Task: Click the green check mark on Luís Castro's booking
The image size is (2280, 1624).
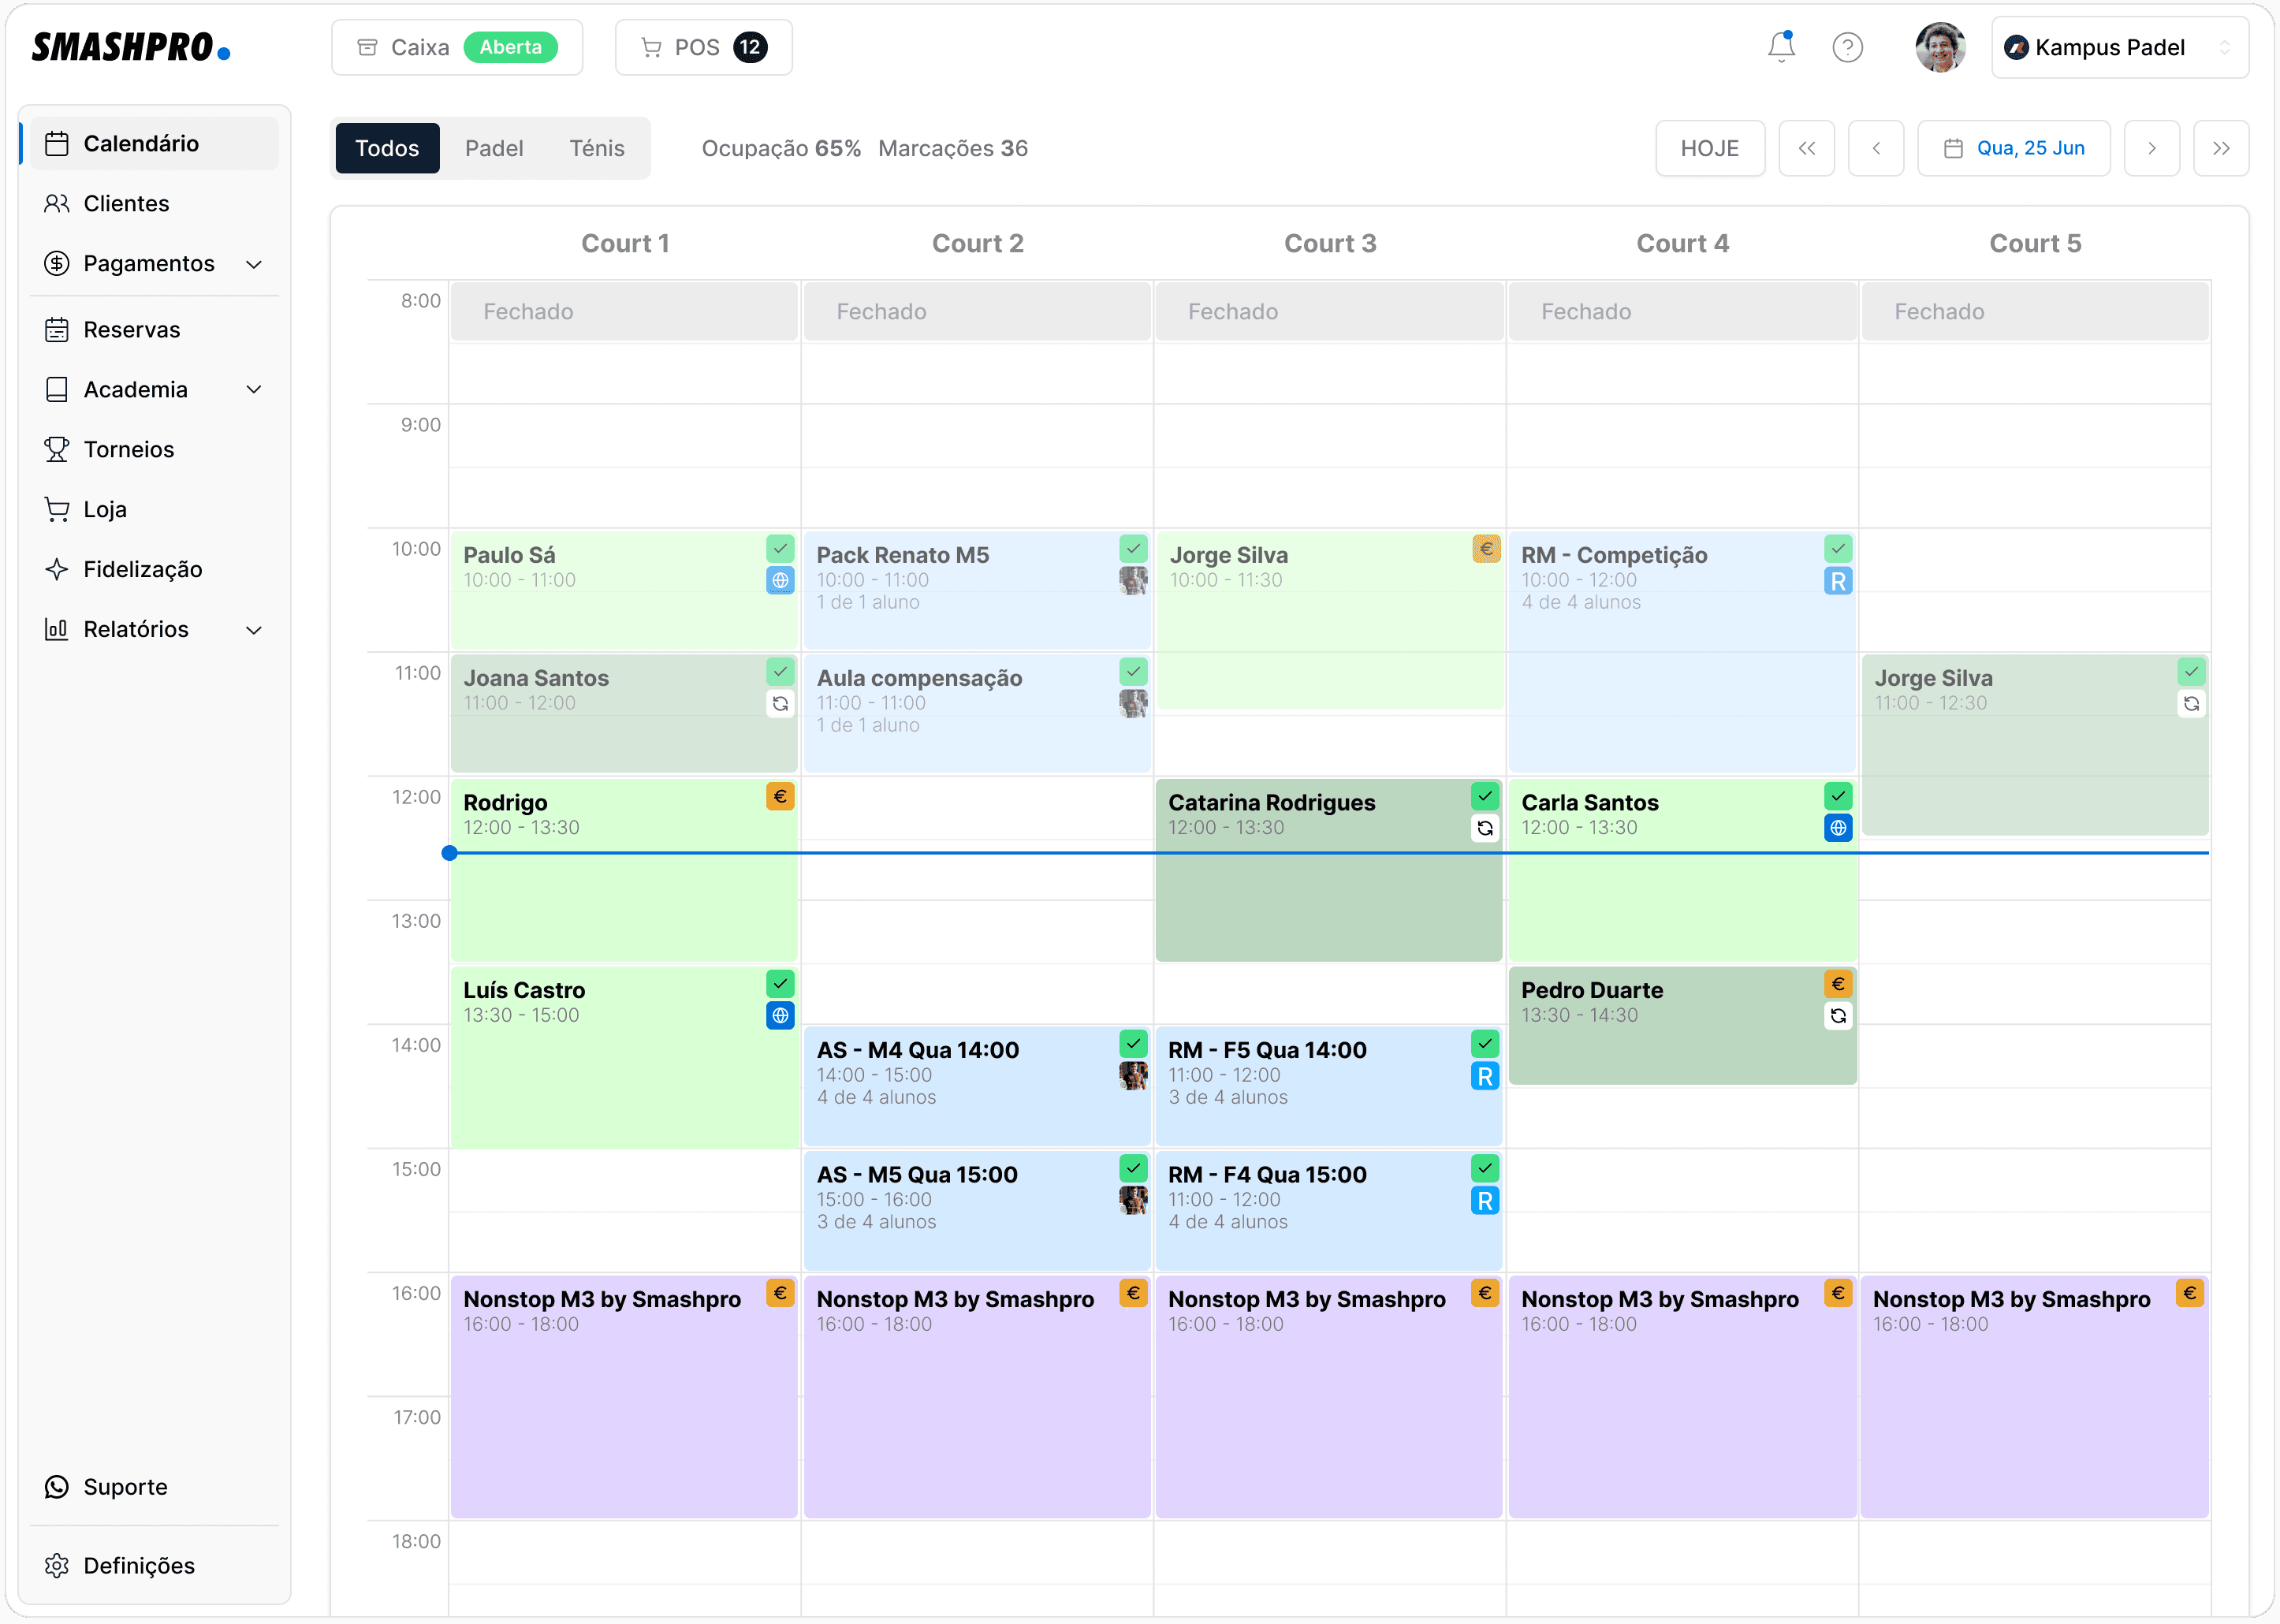Action: pos(780,984)
